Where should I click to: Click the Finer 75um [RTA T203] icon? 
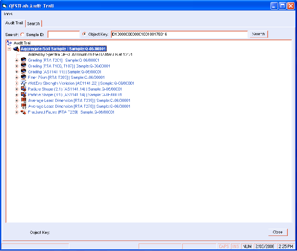pyautogui.click(x=24, y=77)
